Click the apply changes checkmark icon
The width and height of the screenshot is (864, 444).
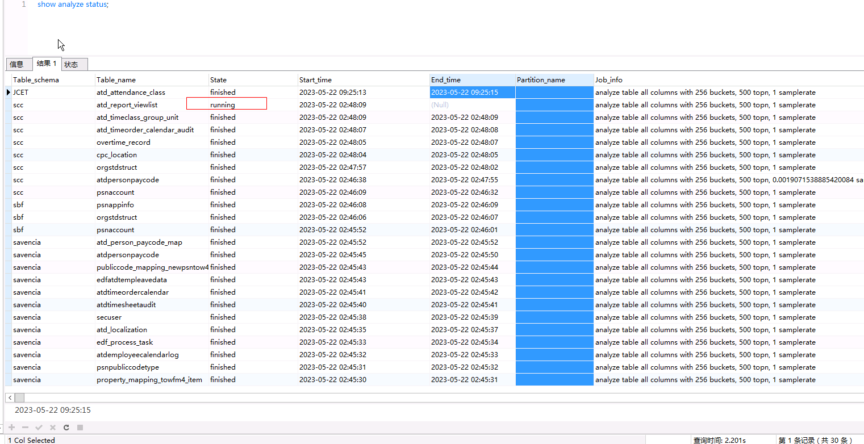coord(39,428)
